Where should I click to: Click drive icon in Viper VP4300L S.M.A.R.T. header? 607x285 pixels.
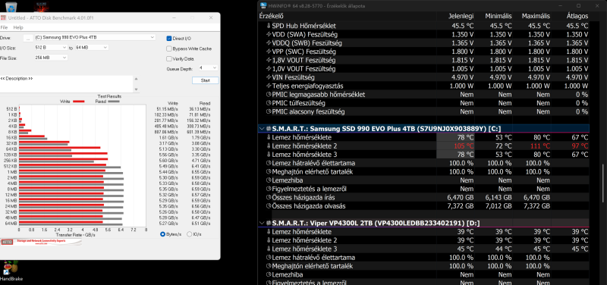pyautogui.click(x=269, y=223)
